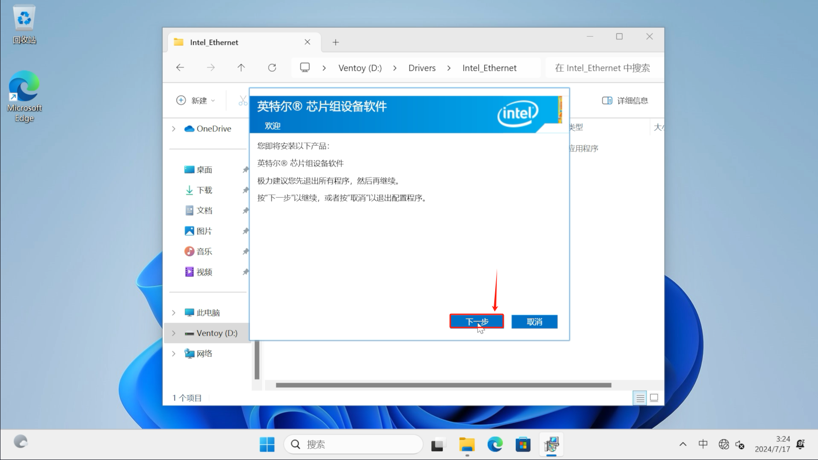Viewport: 818px width, 460px height.
Task: Open the Windows Start menu
Action: pyautogui.click(x=267, y=445)
